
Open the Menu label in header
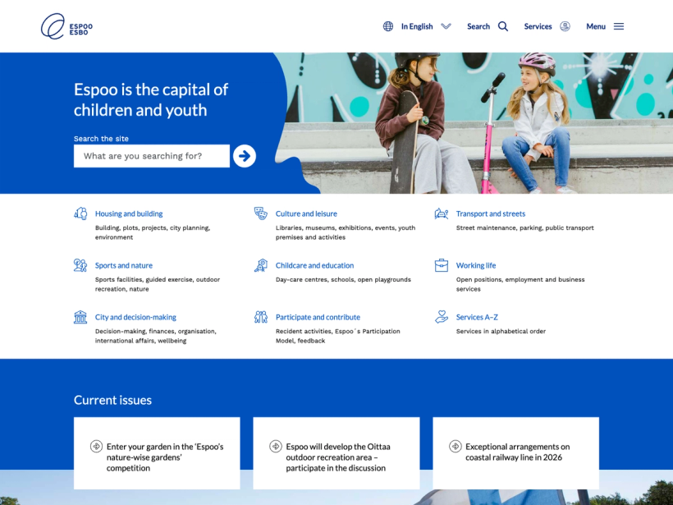point(596,26)
